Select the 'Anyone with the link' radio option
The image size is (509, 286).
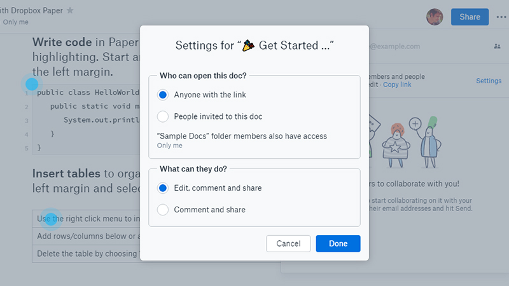point(163,95)
